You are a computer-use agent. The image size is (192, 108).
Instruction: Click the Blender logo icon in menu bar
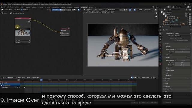pyautogui.click(x=2, y=7)
